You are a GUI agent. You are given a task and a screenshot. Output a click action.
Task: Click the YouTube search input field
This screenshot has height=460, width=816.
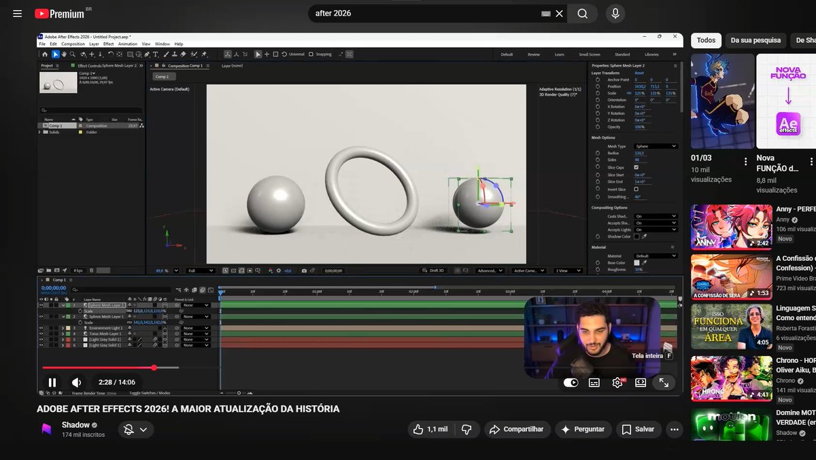[x=425, y=14]
